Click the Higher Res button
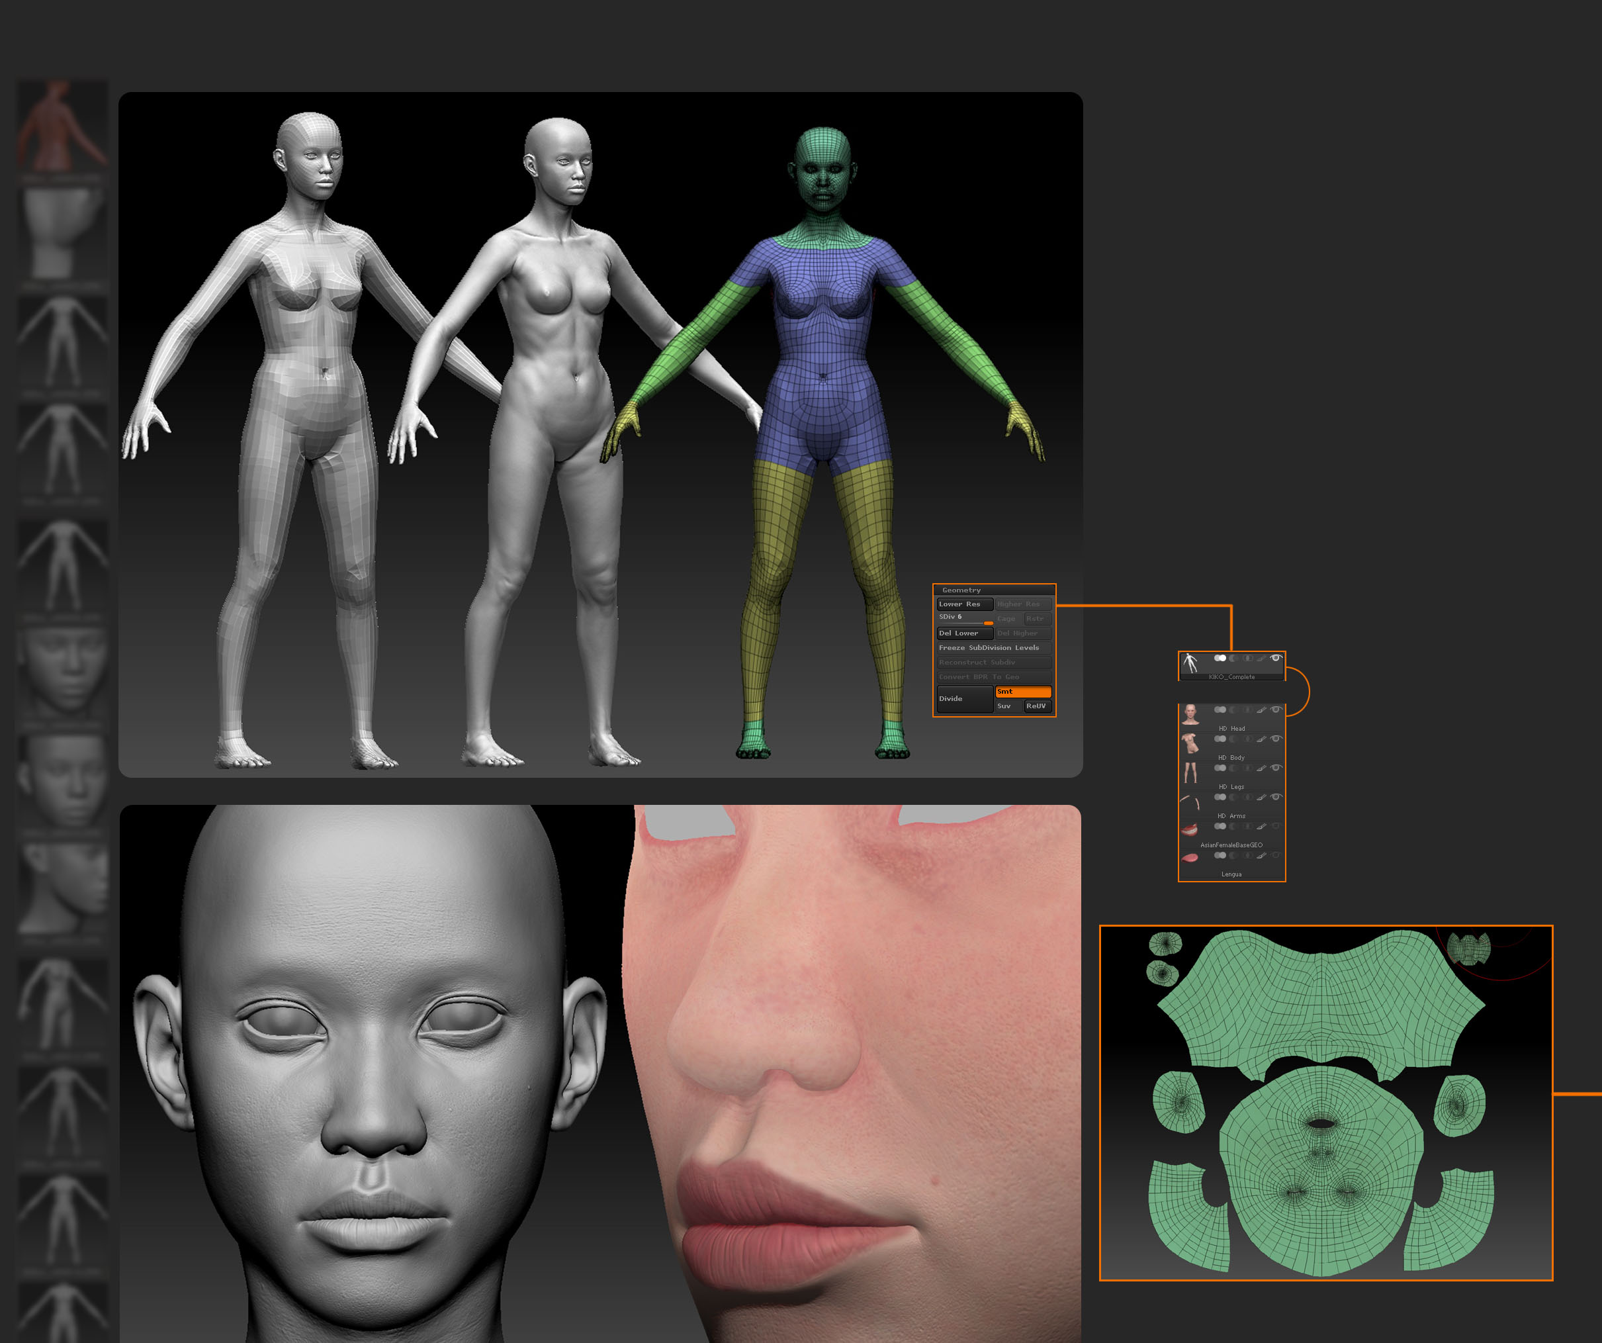 click(1024, 604)
